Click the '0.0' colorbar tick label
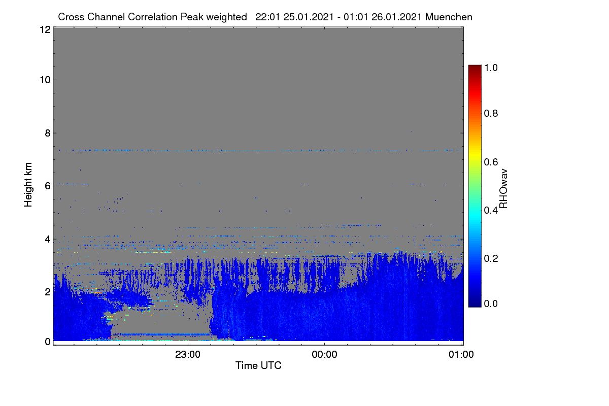The width and height of the screenshot is (609, 406). [491, 303]
